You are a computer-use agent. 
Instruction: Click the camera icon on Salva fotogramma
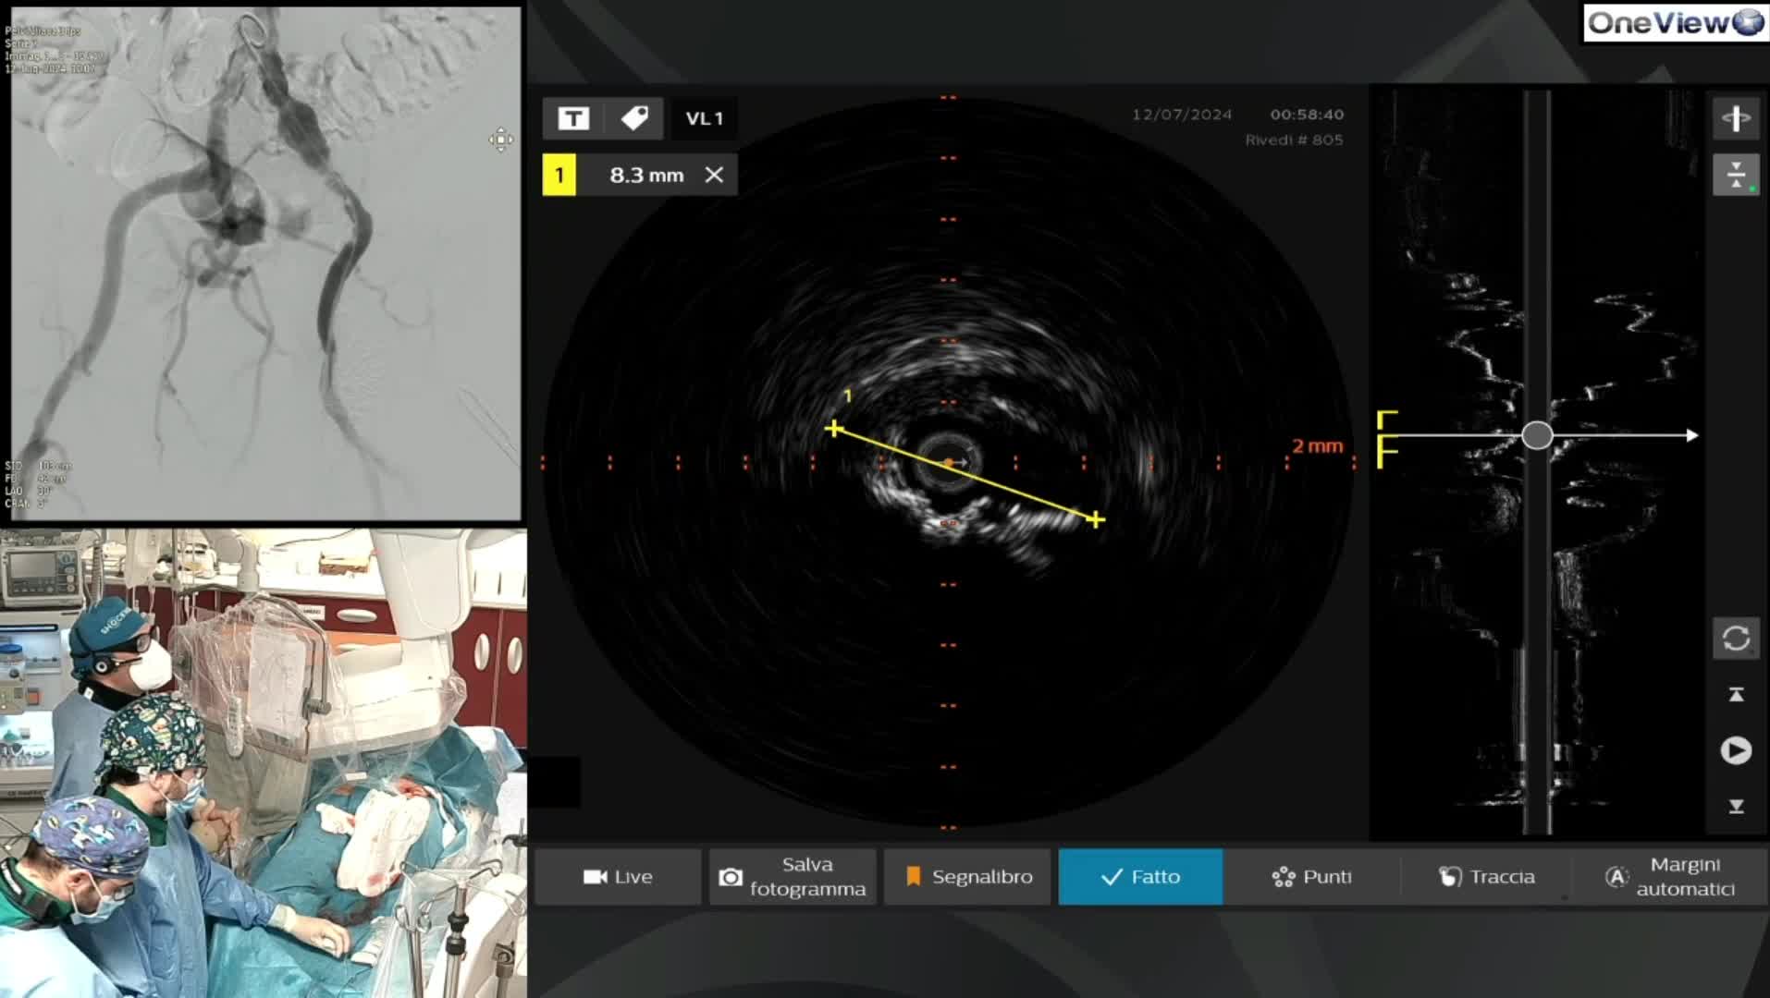[731, 877]
